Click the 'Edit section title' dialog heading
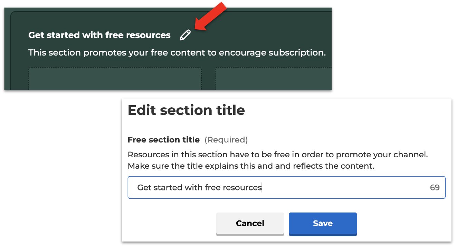Screen dimensions: 456x247 coord(186,110)
